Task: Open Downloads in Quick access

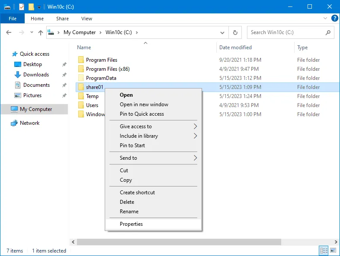Action: (x=36, y=75)
